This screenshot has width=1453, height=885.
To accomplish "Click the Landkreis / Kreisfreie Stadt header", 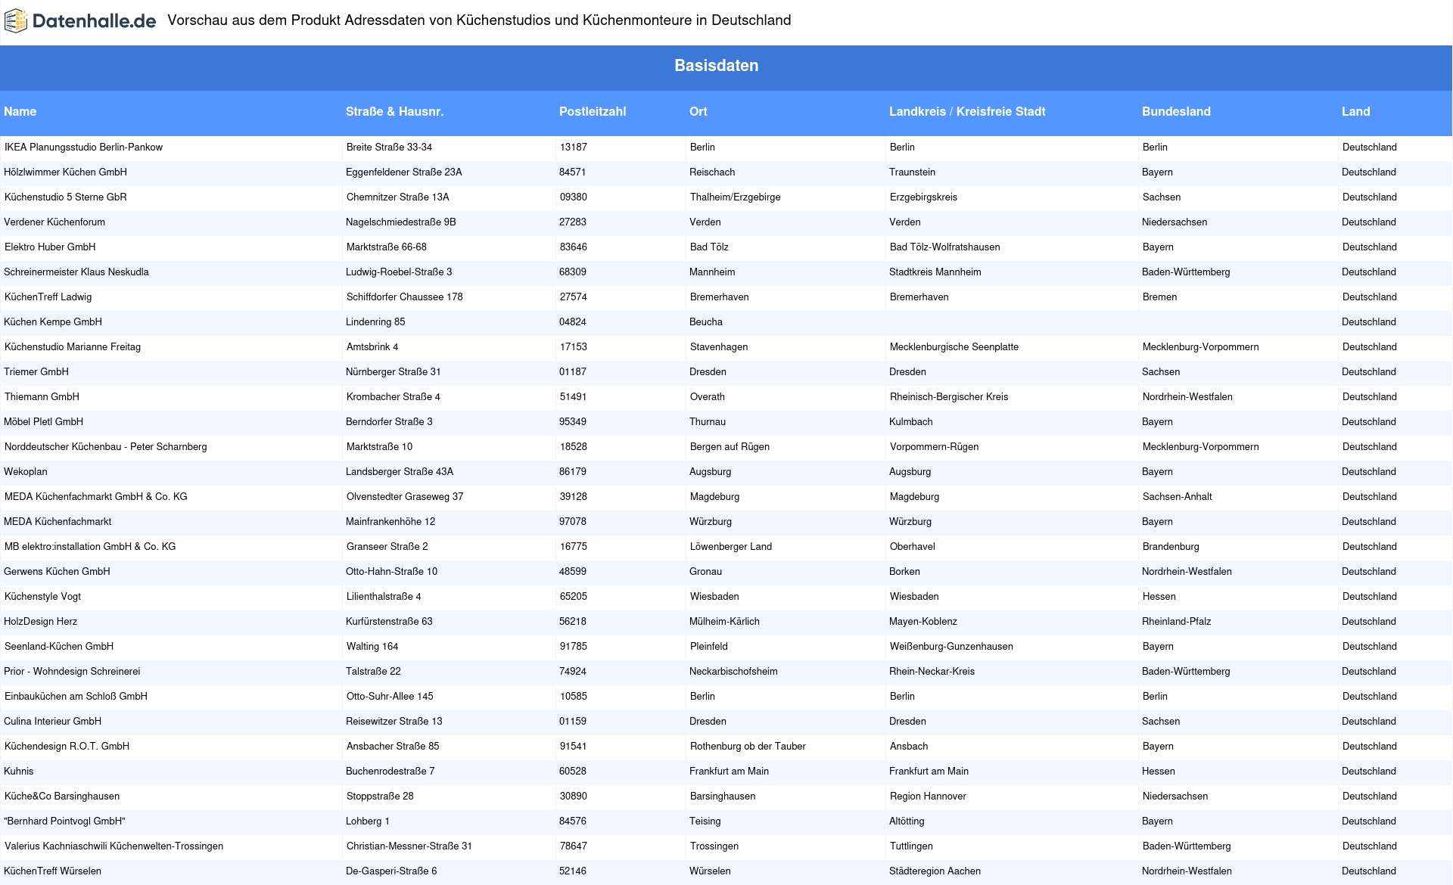I will [x=967, y=112].
